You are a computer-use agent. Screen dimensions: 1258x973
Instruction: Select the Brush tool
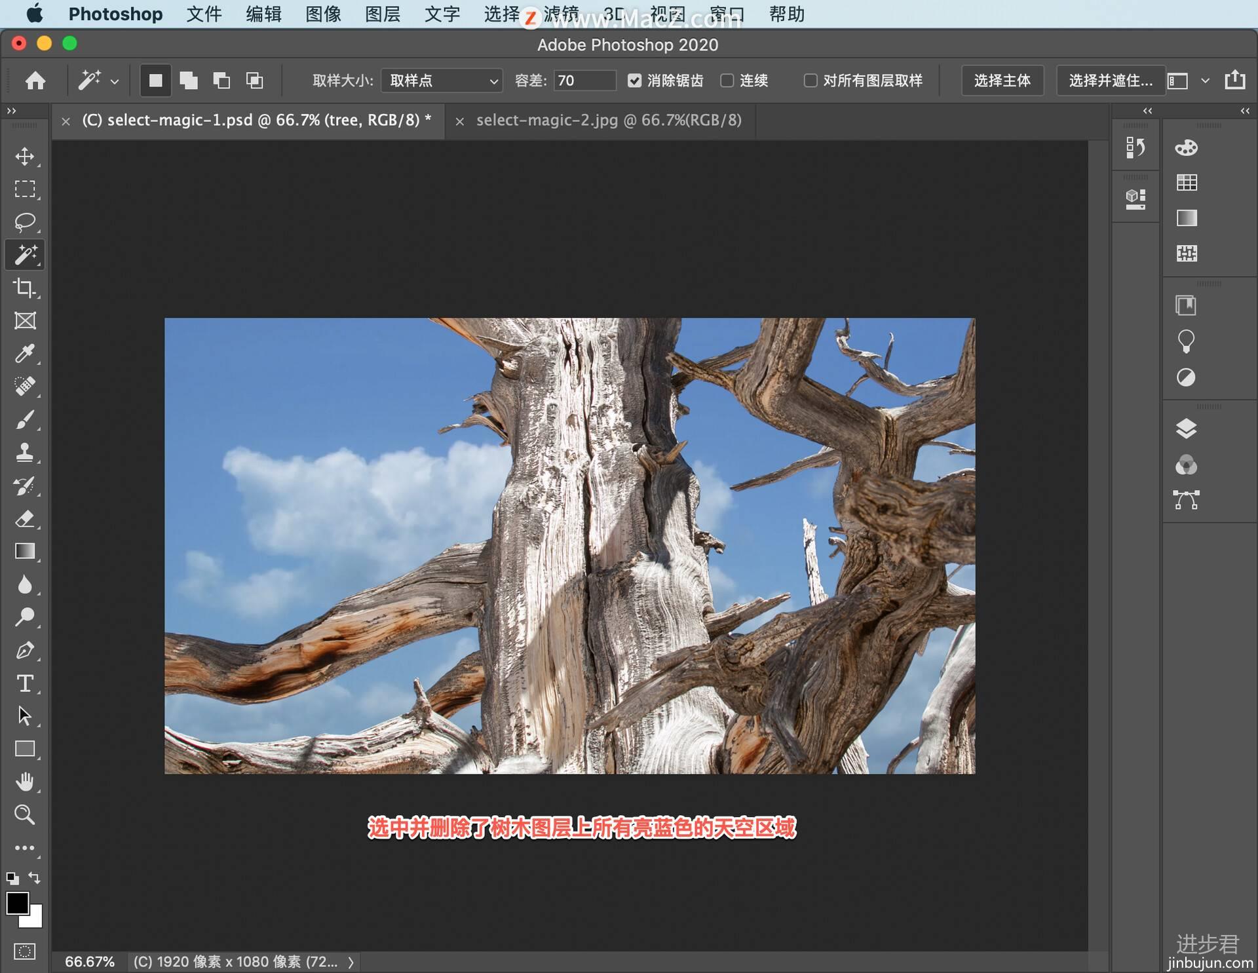pos(25,419)
